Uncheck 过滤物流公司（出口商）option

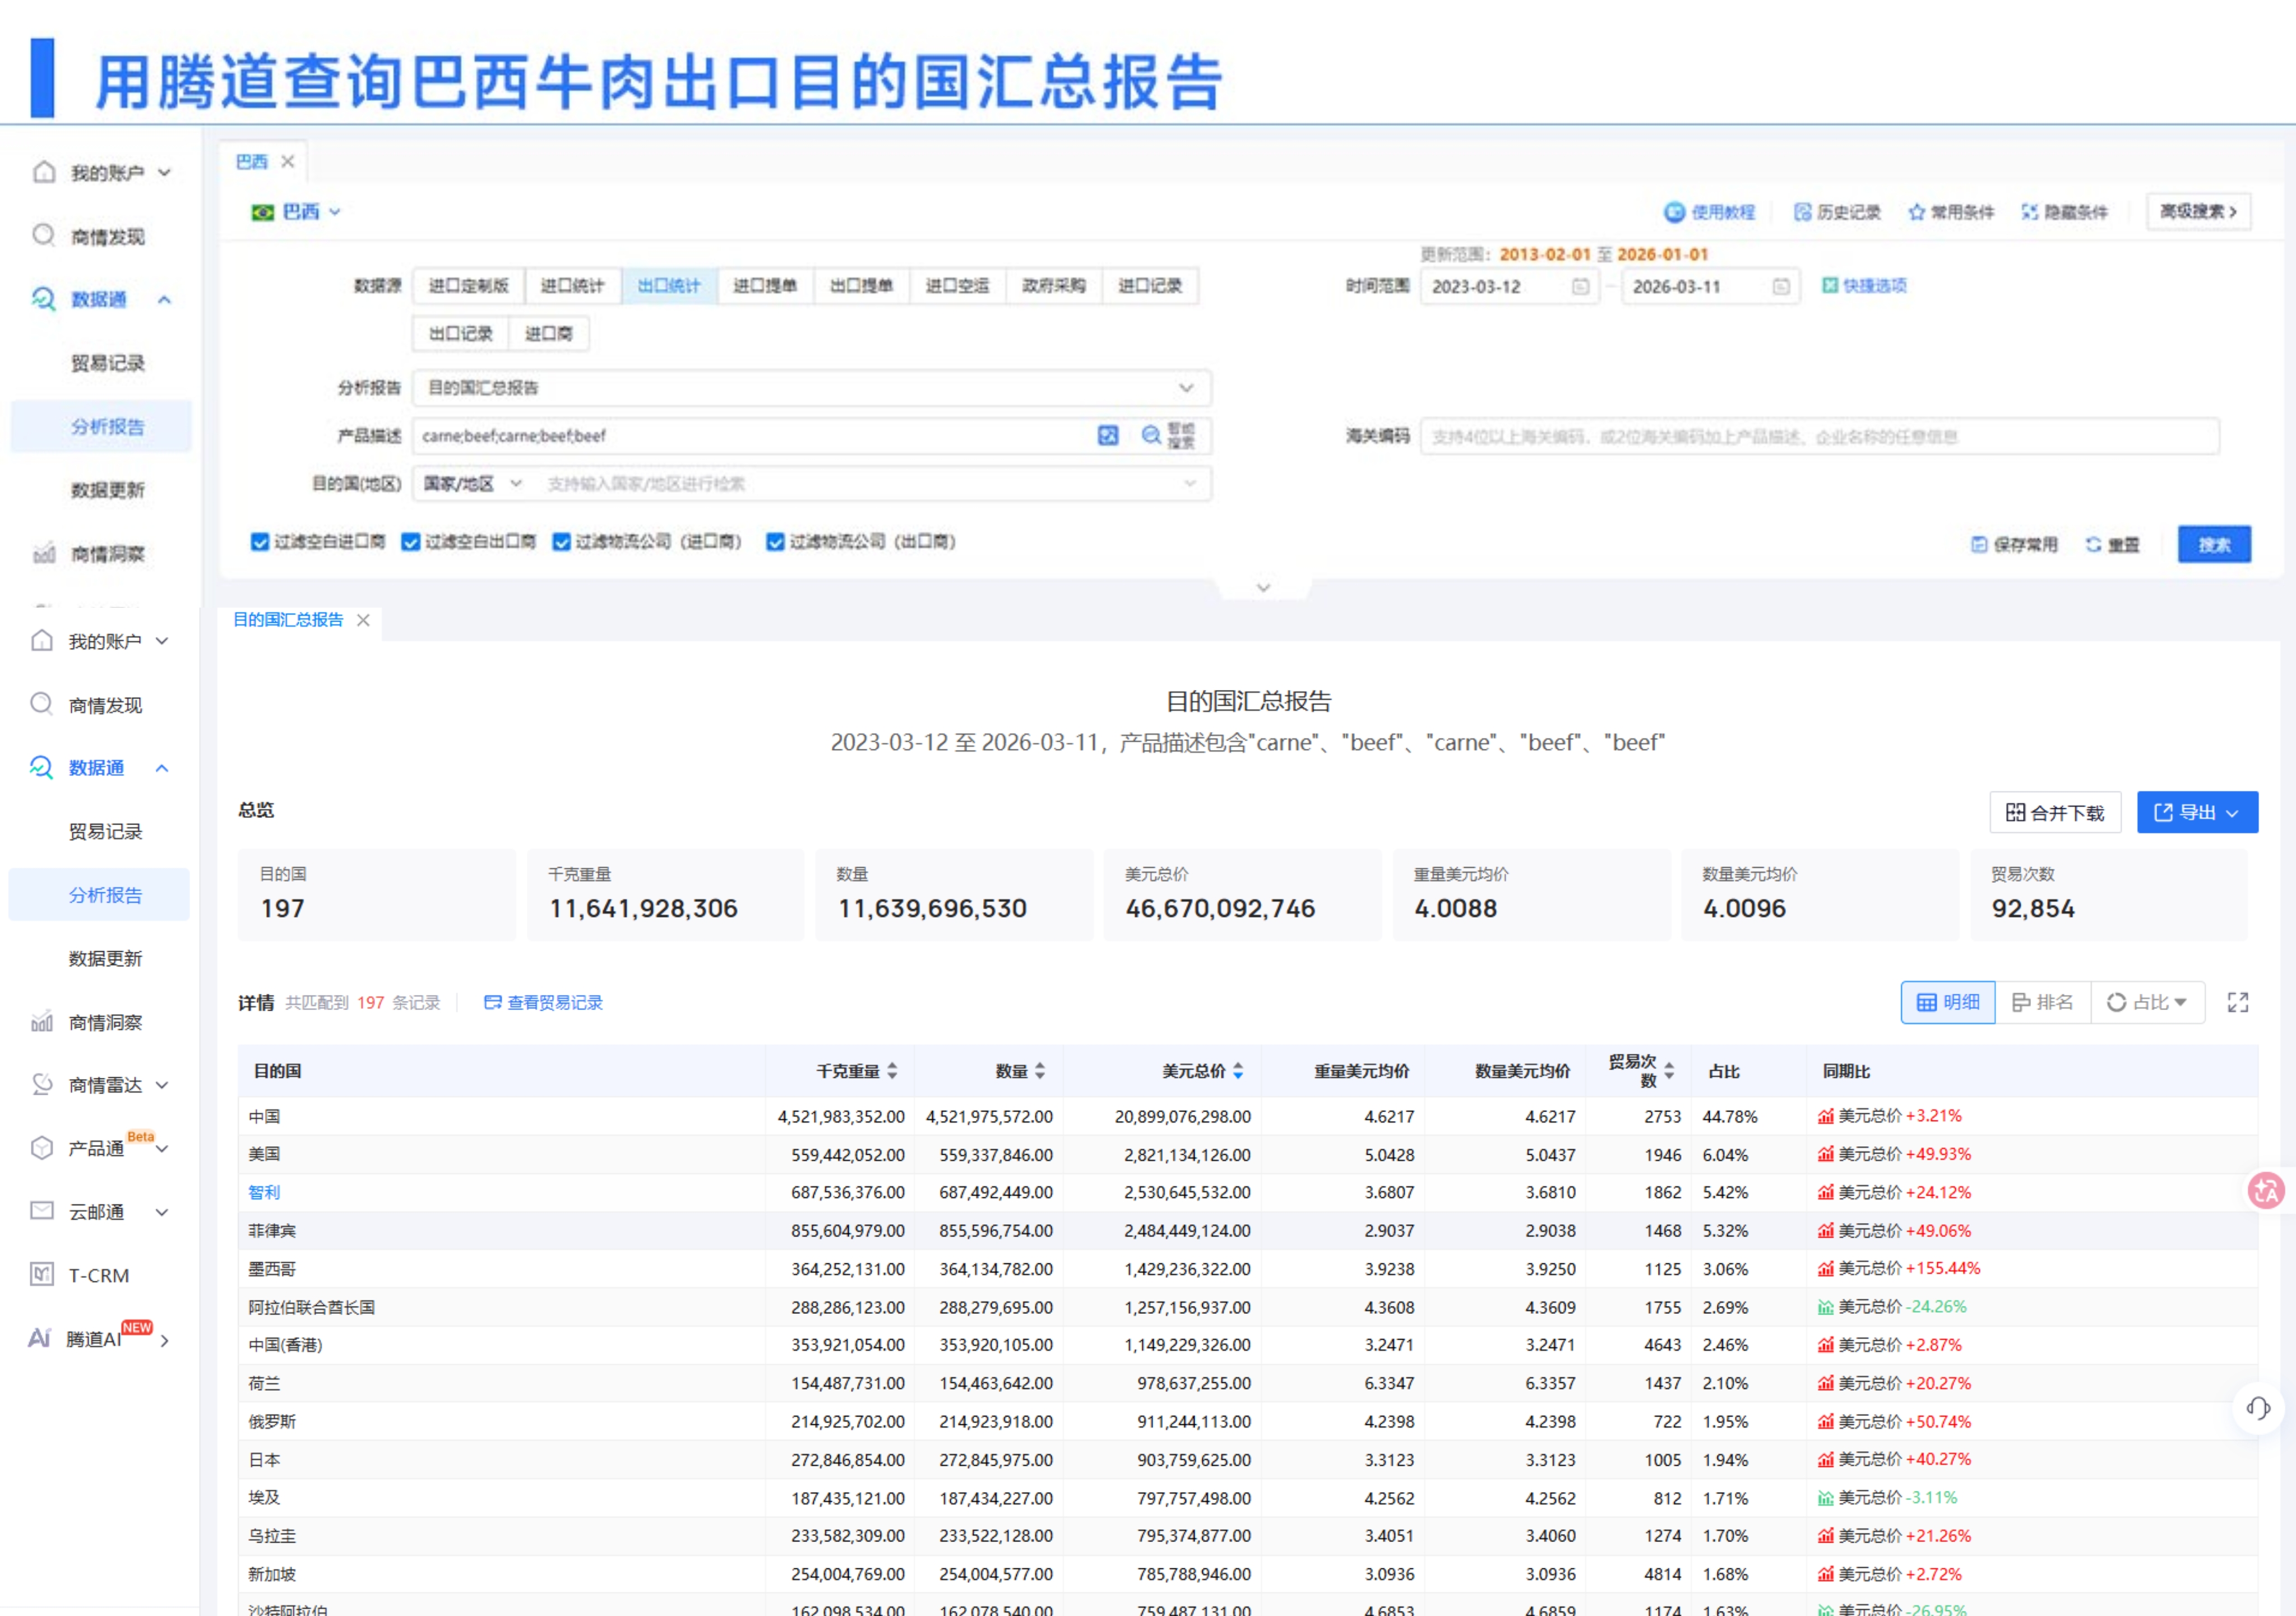(775, 541)
